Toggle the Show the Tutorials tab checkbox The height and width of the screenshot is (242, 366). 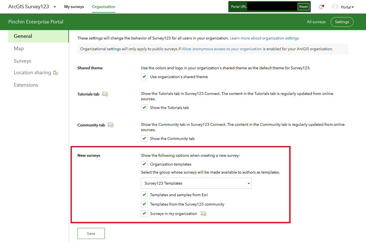coord(144,107)
